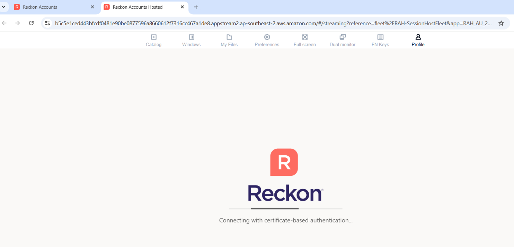Select the Reckon Accounts Hosted tab
This screenshot has width=514, height=247.
[x=144, y=7]
